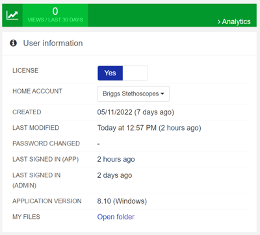Click the Last Modified time value

click(x=149, y=128)
